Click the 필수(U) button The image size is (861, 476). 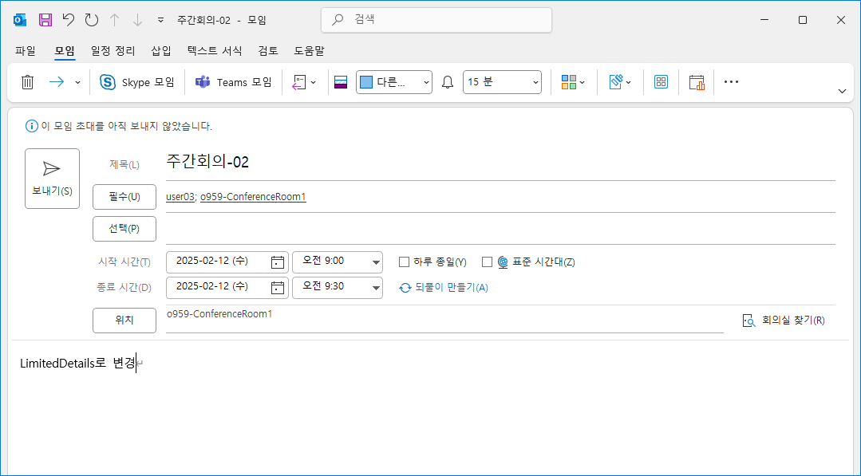(x=124, y=197)
